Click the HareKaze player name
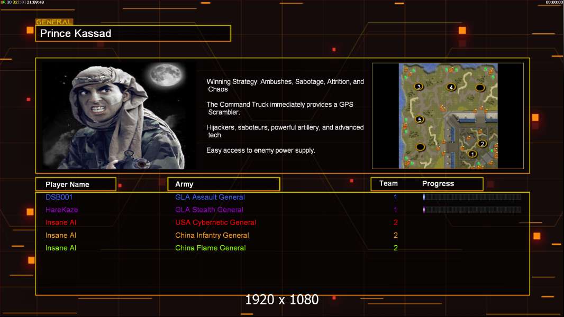Viewport: 564px width, 317px height. (61, 210)
